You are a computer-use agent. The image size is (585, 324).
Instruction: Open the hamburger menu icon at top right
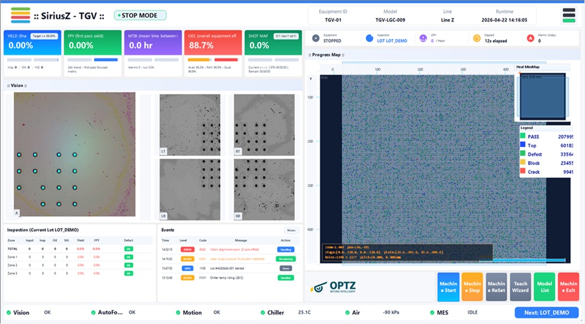[x=568, y=15]
